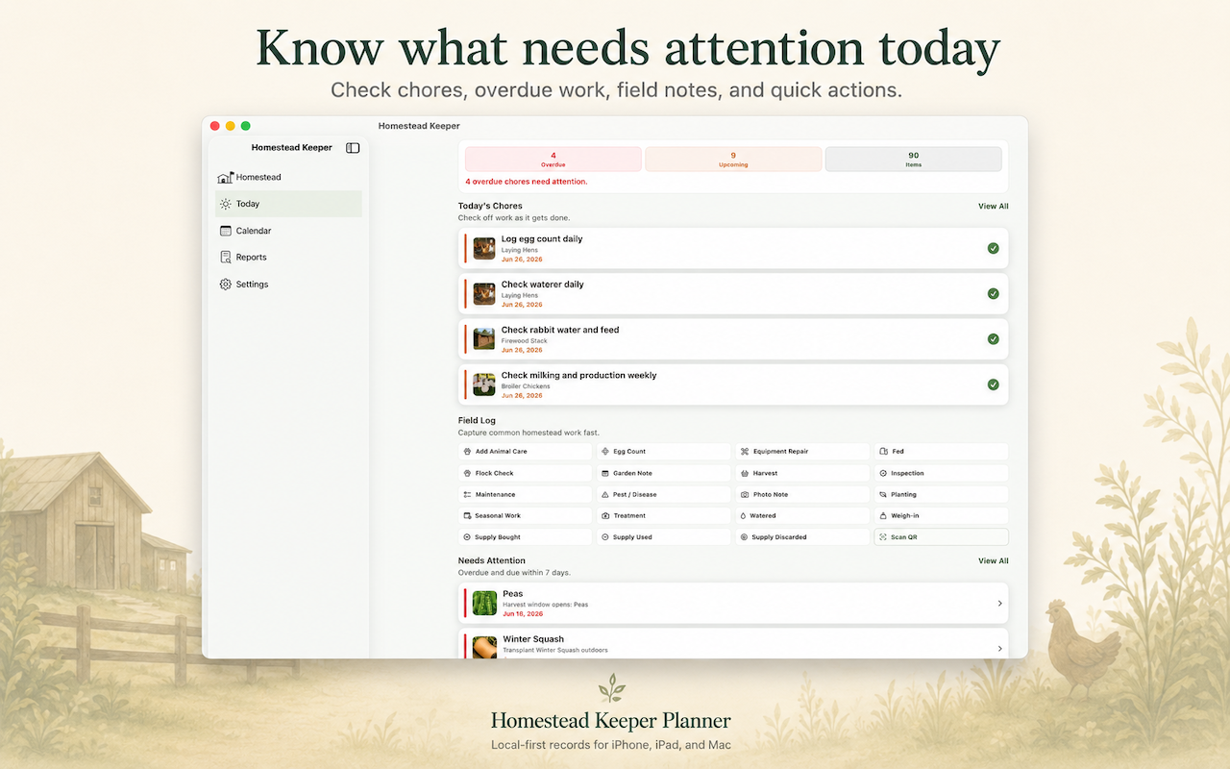Screen dimensions: 1230x769
Task: Click the Equipment Repair wrench icon
Action: [x=744, y=452]
